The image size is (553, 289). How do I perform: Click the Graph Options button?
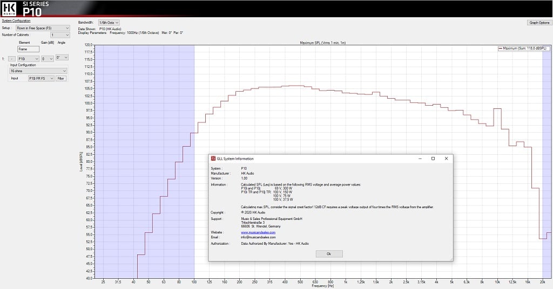point(539,23)
